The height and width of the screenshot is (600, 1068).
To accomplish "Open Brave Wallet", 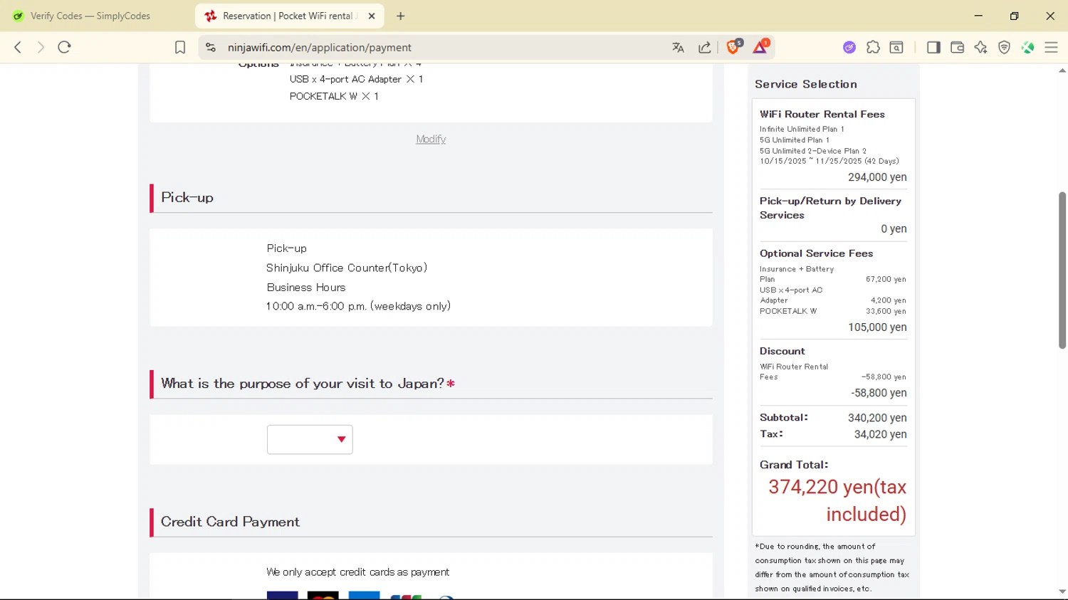I will pos(957,48).
